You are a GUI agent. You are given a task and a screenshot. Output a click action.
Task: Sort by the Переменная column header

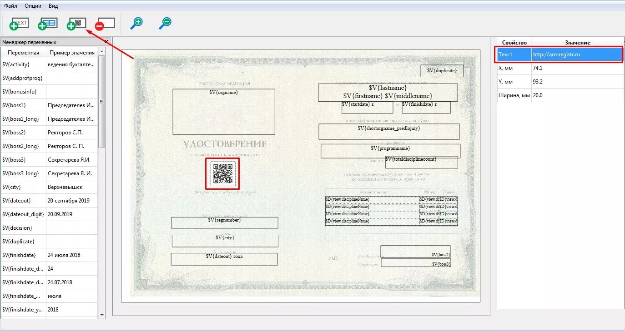tap(23, 52)
